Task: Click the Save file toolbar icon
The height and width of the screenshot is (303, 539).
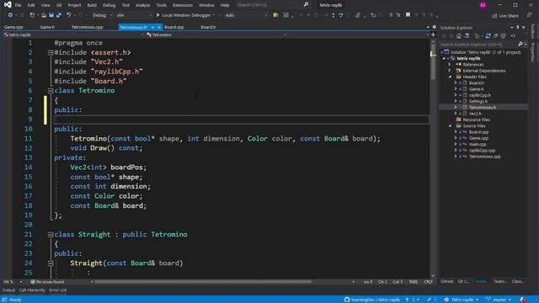Action: tap(51, 15)
